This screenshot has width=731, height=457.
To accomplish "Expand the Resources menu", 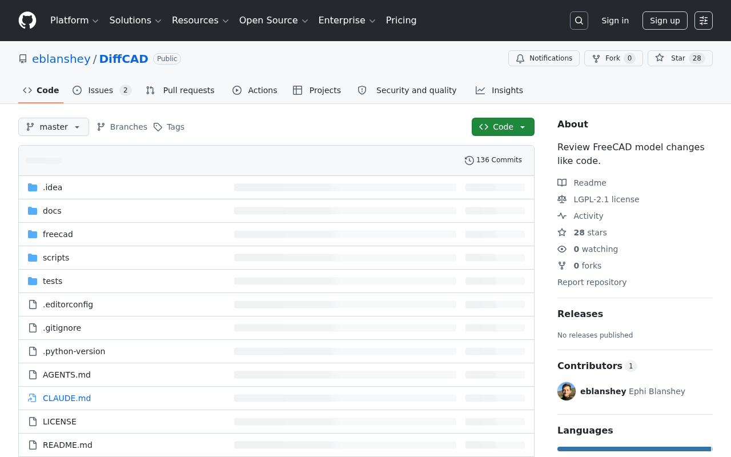I will click(200, 21).
